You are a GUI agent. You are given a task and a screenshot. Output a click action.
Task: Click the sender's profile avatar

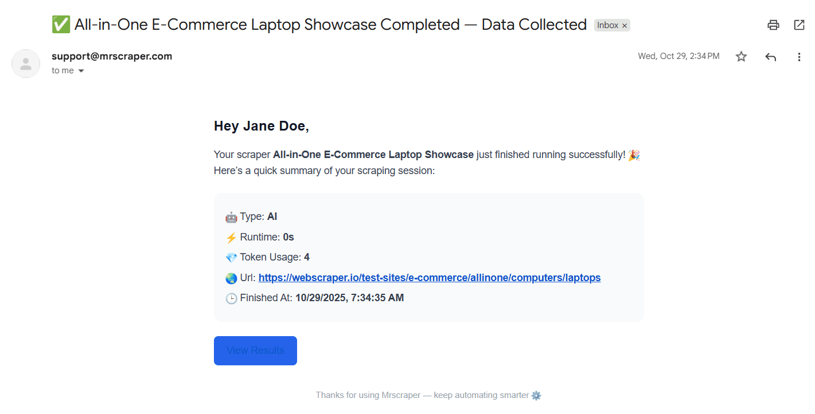click(x=26, y=64)
